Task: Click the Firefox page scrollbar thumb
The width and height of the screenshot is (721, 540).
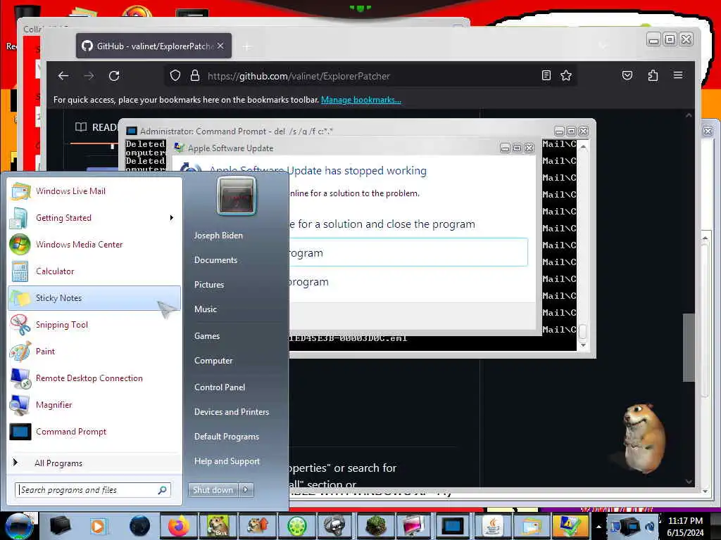Action: click(x=689, y=347)
